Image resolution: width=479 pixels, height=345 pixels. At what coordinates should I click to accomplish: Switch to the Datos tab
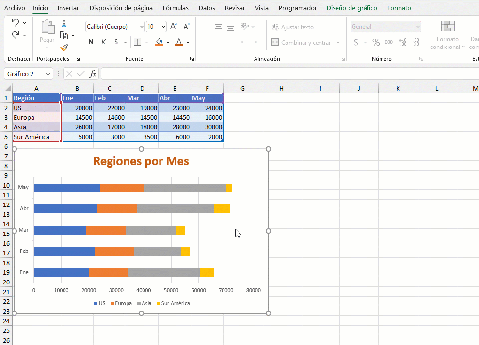click(207, 8)
